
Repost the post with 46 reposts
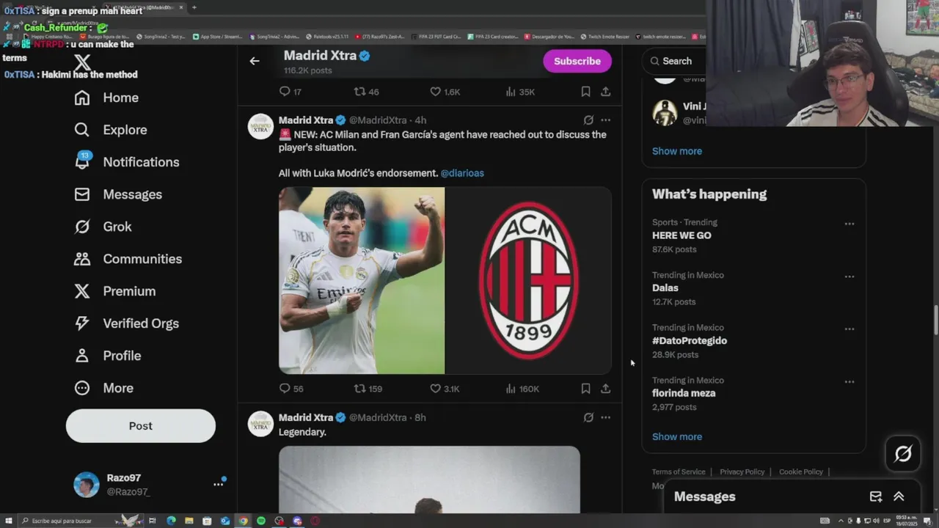coord(367,92)
